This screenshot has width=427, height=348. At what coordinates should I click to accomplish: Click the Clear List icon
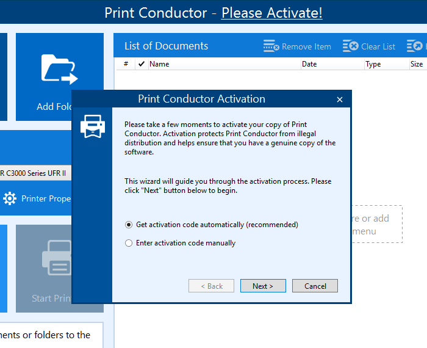350,46
